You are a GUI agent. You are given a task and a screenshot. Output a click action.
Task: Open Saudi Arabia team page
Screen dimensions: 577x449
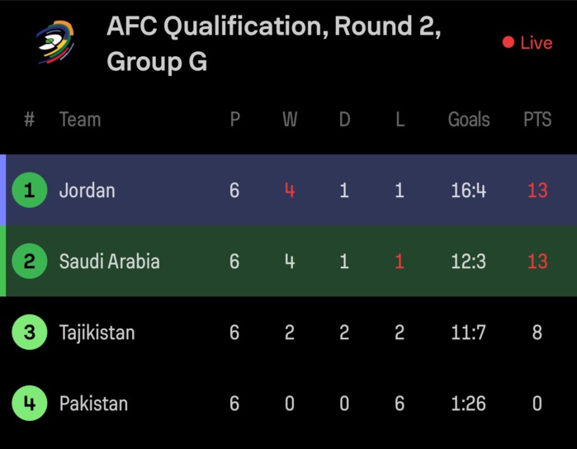tap(109, 262)
